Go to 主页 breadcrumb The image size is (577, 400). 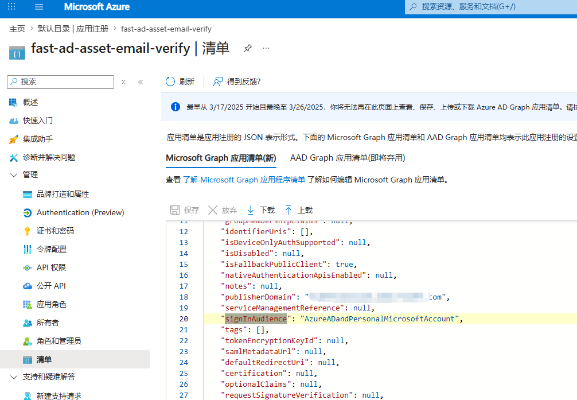click(17, 29)
